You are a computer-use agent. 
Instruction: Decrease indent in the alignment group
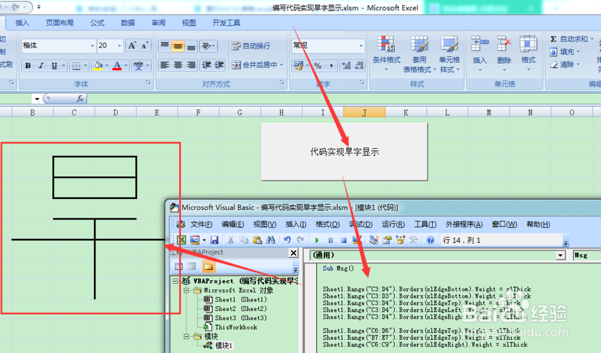tap(207, 65)
